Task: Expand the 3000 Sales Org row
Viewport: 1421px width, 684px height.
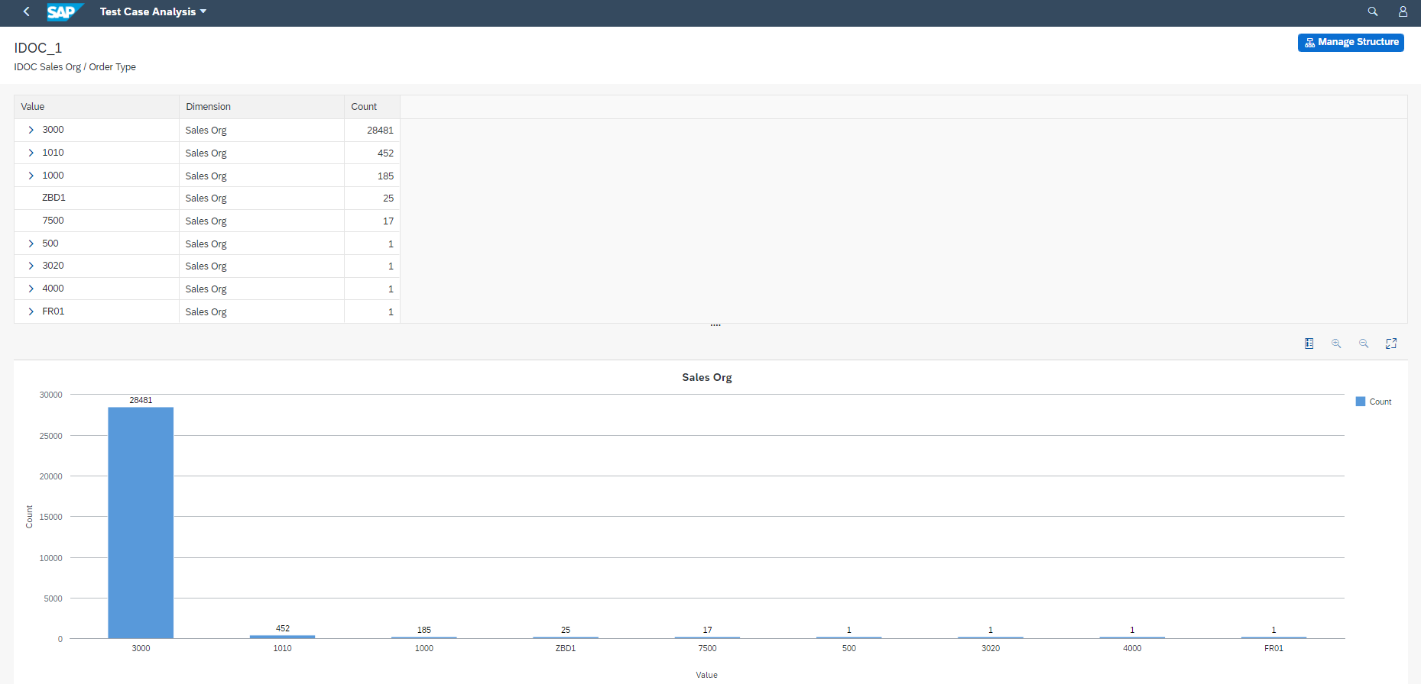Action: point(31,130)
